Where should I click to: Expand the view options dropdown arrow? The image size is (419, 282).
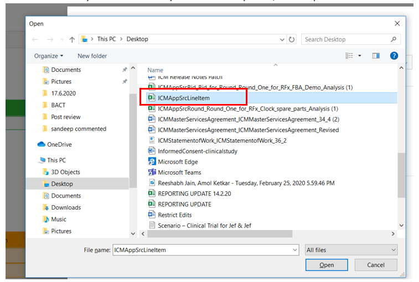360,56
